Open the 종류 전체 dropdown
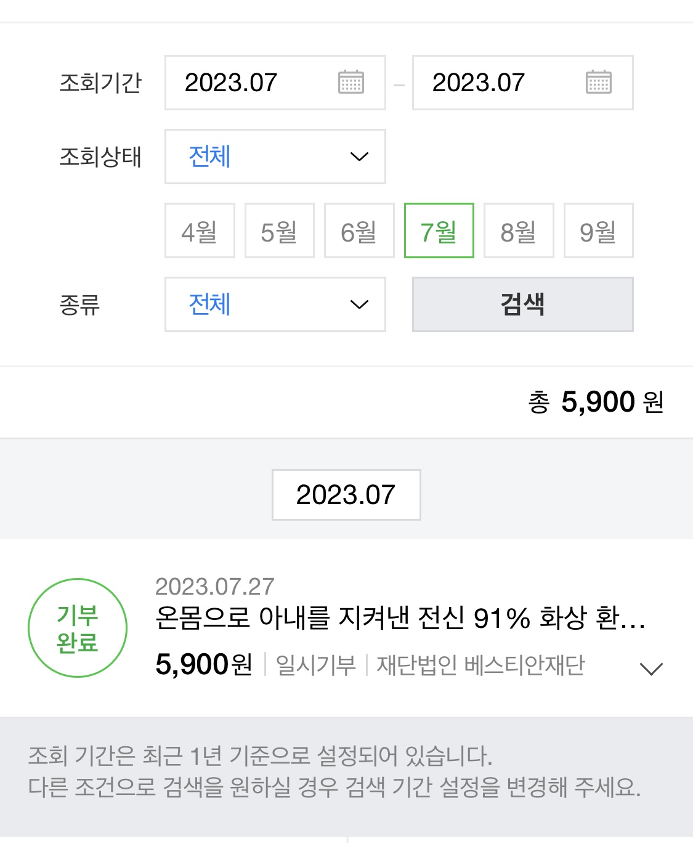 (x=275, y=304)
